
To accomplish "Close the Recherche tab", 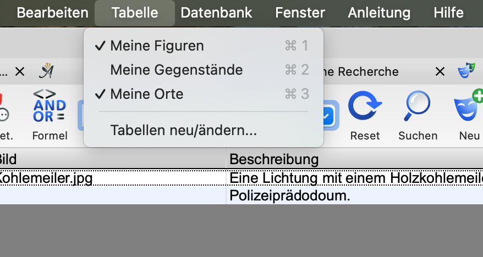I will coord(440,72).
